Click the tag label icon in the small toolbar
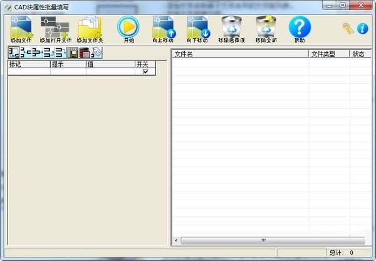This screenshot has height=261, width=376. pos(97,53)
